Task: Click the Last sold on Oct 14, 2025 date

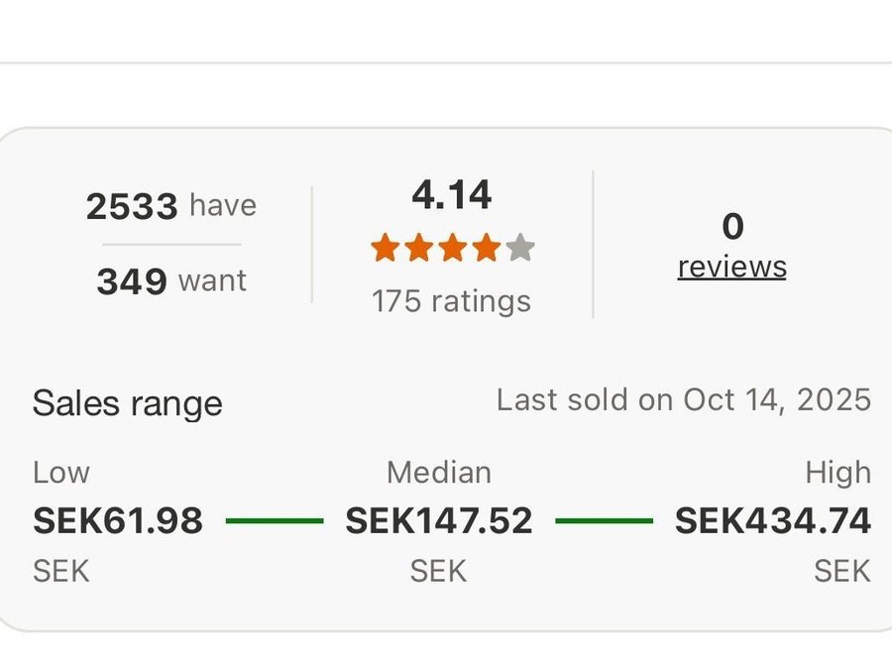Action: [683, 399]
